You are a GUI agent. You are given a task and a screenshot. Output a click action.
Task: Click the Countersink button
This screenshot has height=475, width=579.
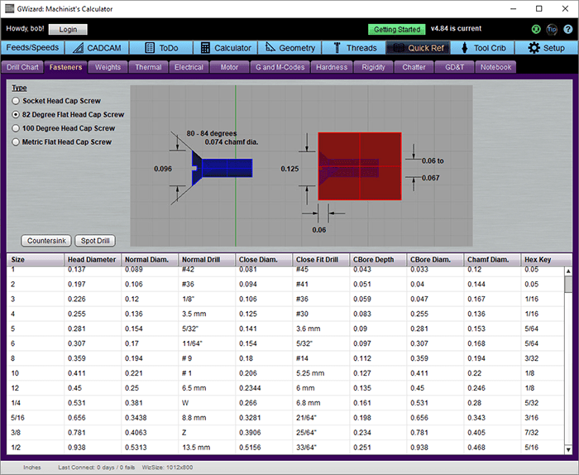click(46, 241)
